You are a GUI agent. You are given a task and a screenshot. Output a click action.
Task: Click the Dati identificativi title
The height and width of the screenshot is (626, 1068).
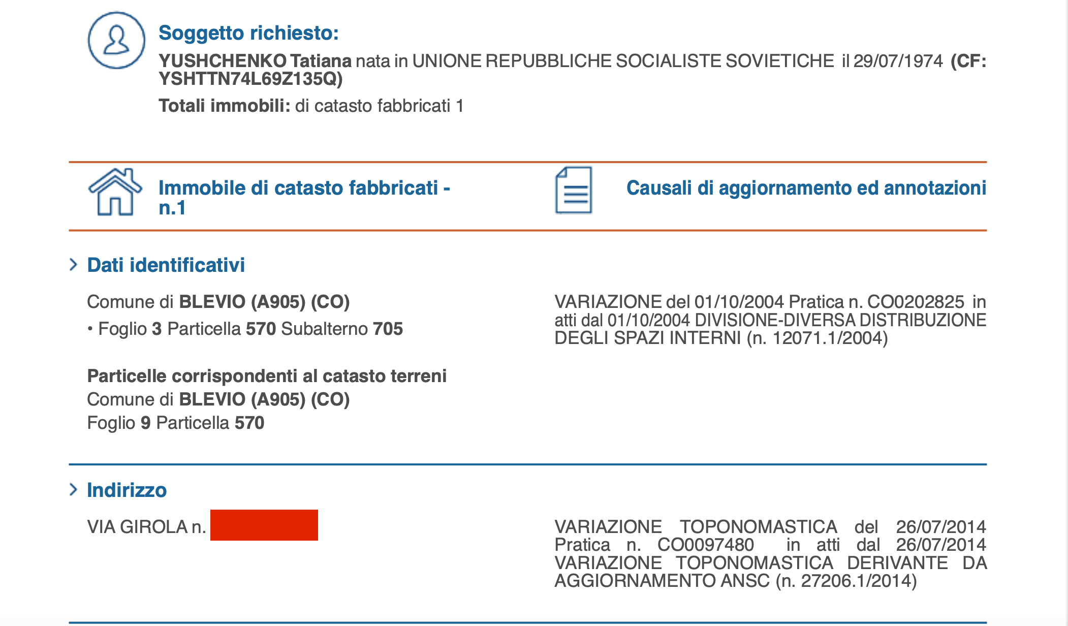click(x=166, y=265)
